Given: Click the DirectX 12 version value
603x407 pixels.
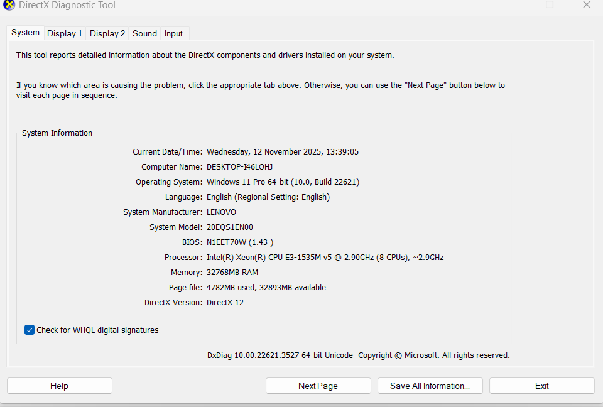Looking at the screenshot, I should tap(225, 303).
